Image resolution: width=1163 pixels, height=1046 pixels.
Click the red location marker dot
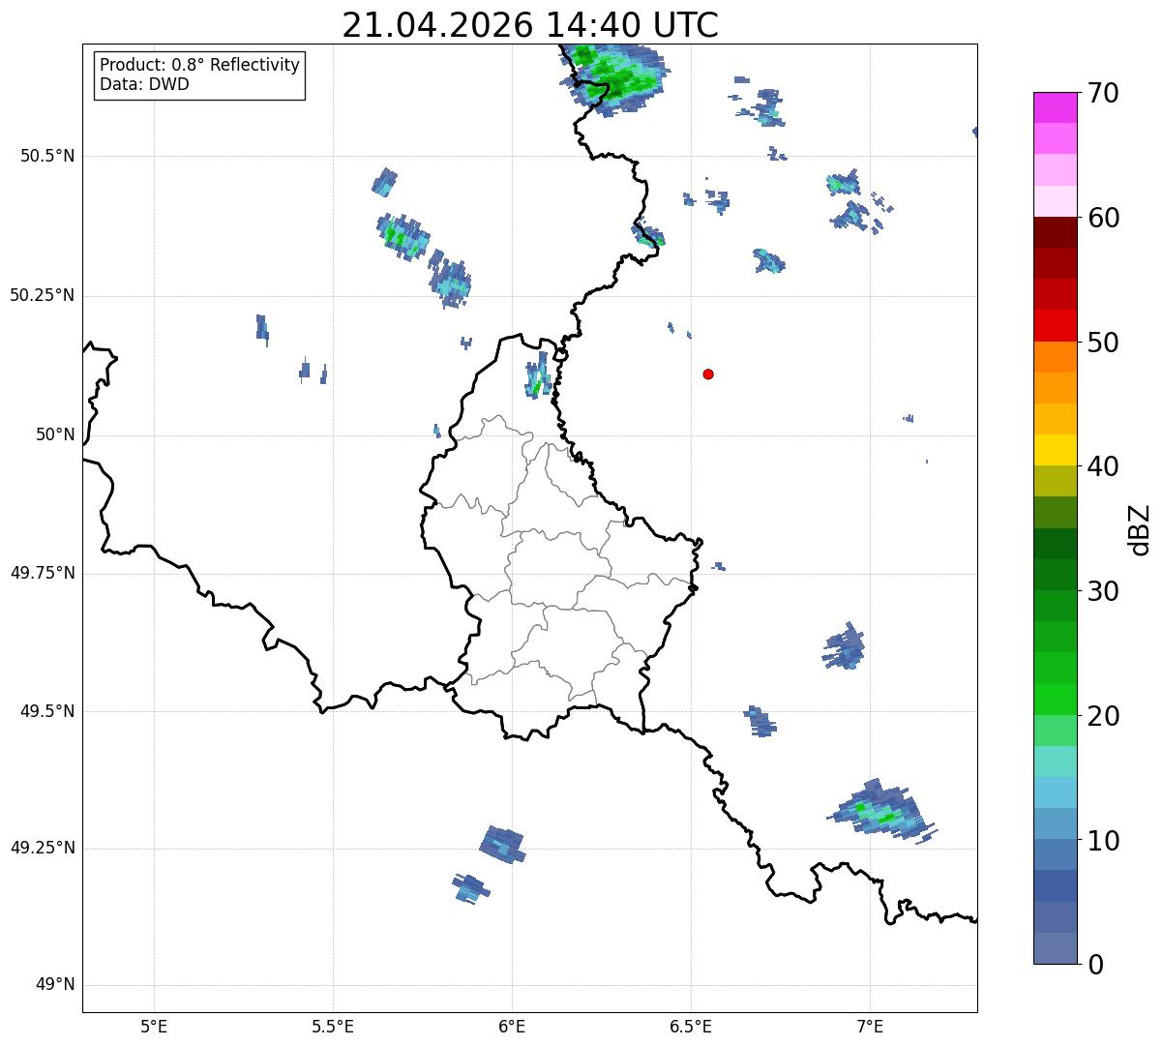pyautogui.click(x=708, y=374)
